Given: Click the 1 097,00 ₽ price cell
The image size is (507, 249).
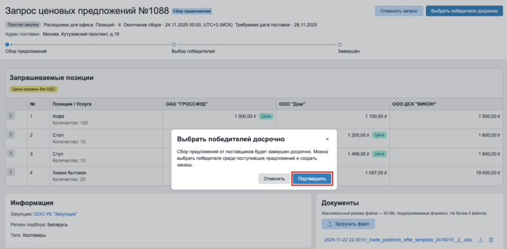Looking at the screenshot, I should click(376, 173).
